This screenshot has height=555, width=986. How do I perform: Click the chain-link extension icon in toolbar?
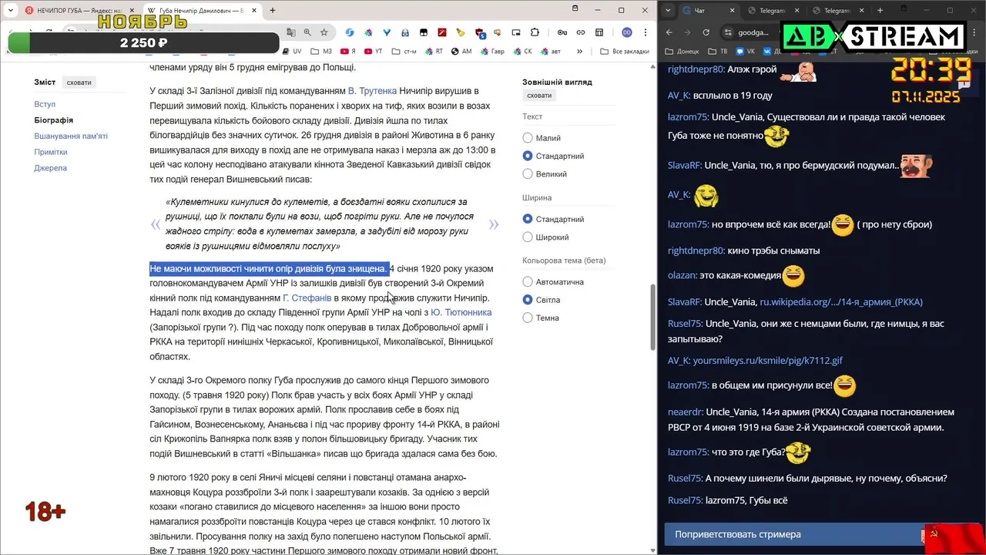(x=581, y=32)
